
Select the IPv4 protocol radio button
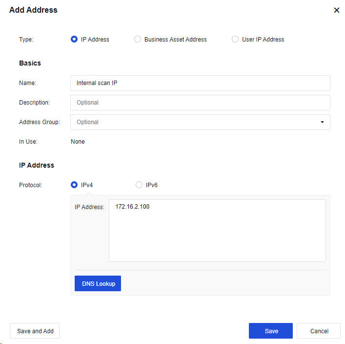(x=74, y=185)
